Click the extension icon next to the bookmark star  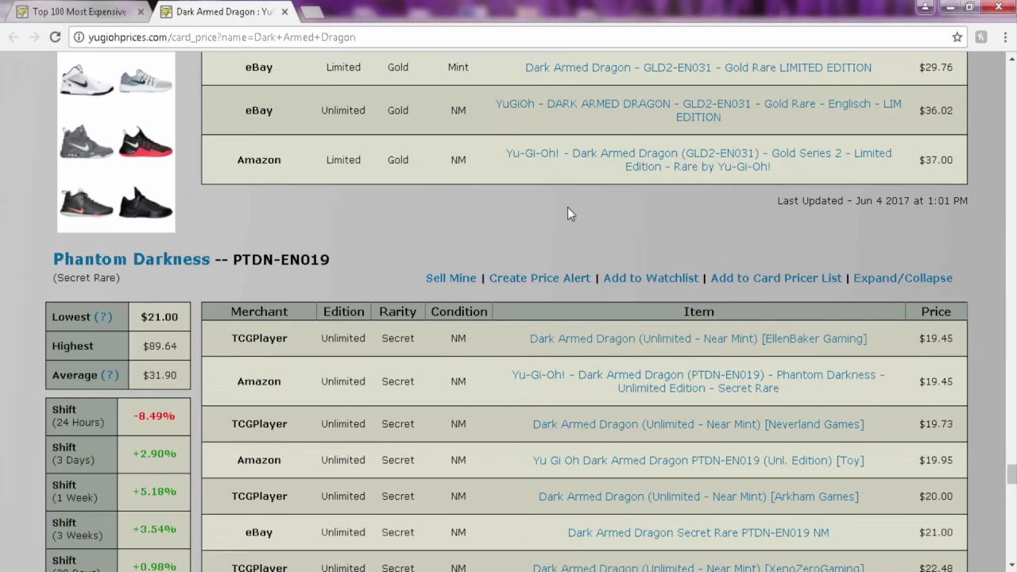tap(981, 37)
